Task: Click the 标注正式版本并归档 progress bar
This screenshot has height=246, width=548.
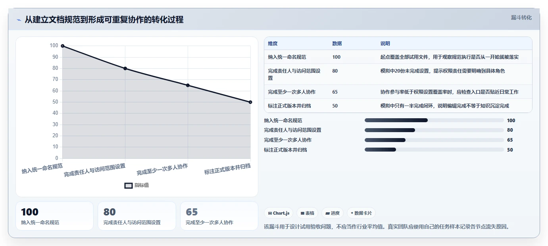Action: coord(434,150)
